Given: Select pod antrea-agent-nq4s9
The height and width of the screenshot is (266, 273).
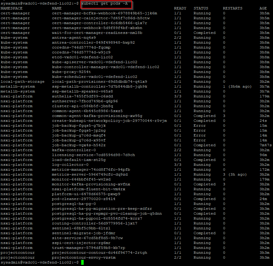Looking at the screenshot, I should point(74,38).
